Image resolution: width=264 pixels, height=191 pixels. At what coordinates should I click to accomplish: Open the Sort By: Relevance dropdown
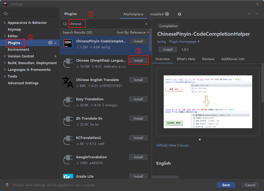pos(133,32)
